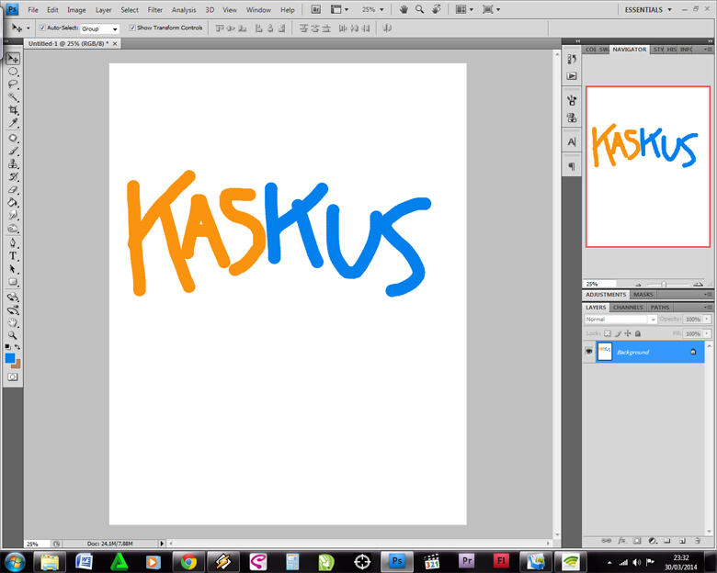Image resolution: width=717 pixels, height=573 pixels.
Task: Hide the Background layer with the eye icon
Action: pyautogui.click(x=589, y=352)
